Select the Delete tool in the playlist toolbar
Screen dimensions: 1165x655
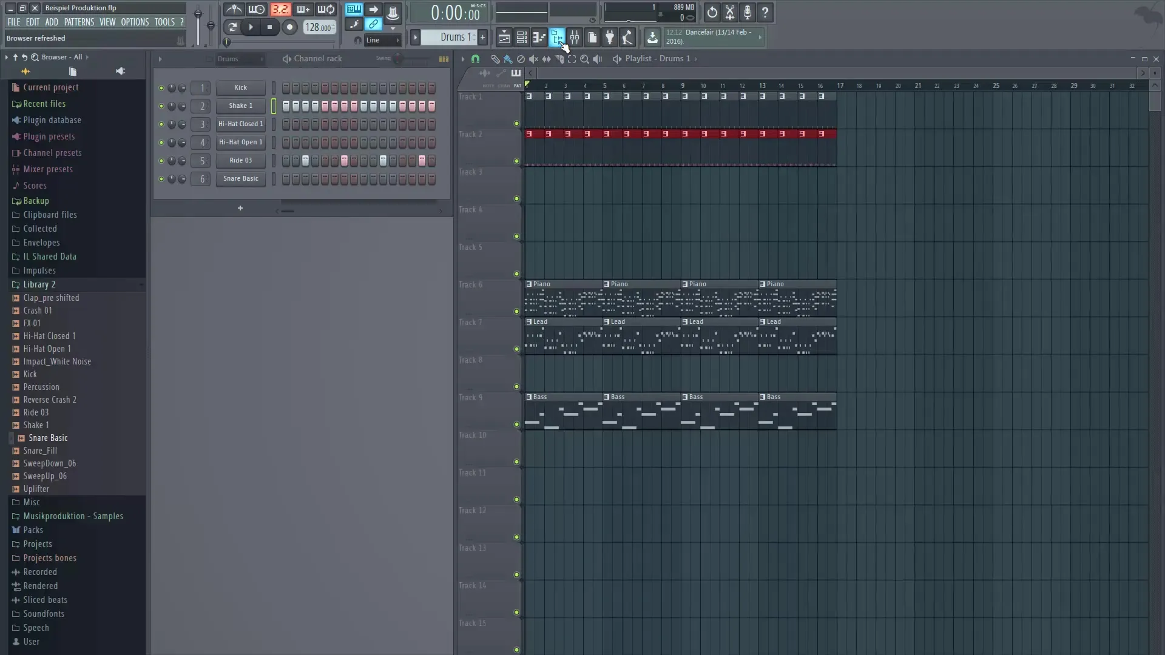521,59
